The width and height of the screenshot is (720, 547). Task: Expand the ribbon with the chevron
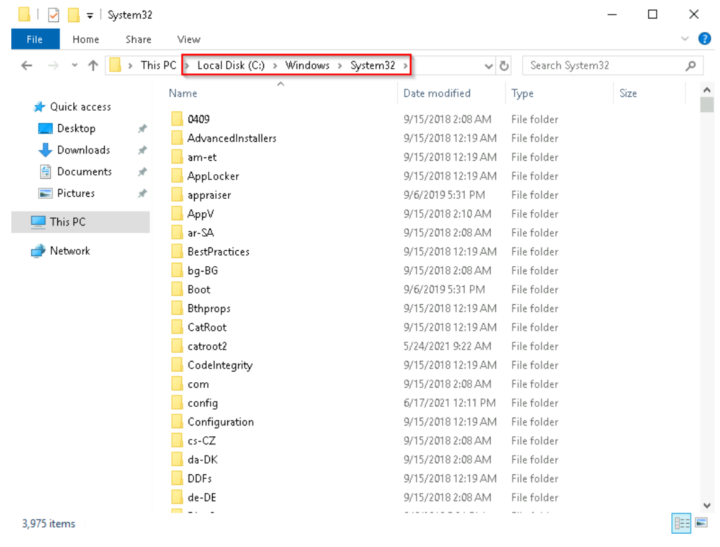(x=685, y=39)
